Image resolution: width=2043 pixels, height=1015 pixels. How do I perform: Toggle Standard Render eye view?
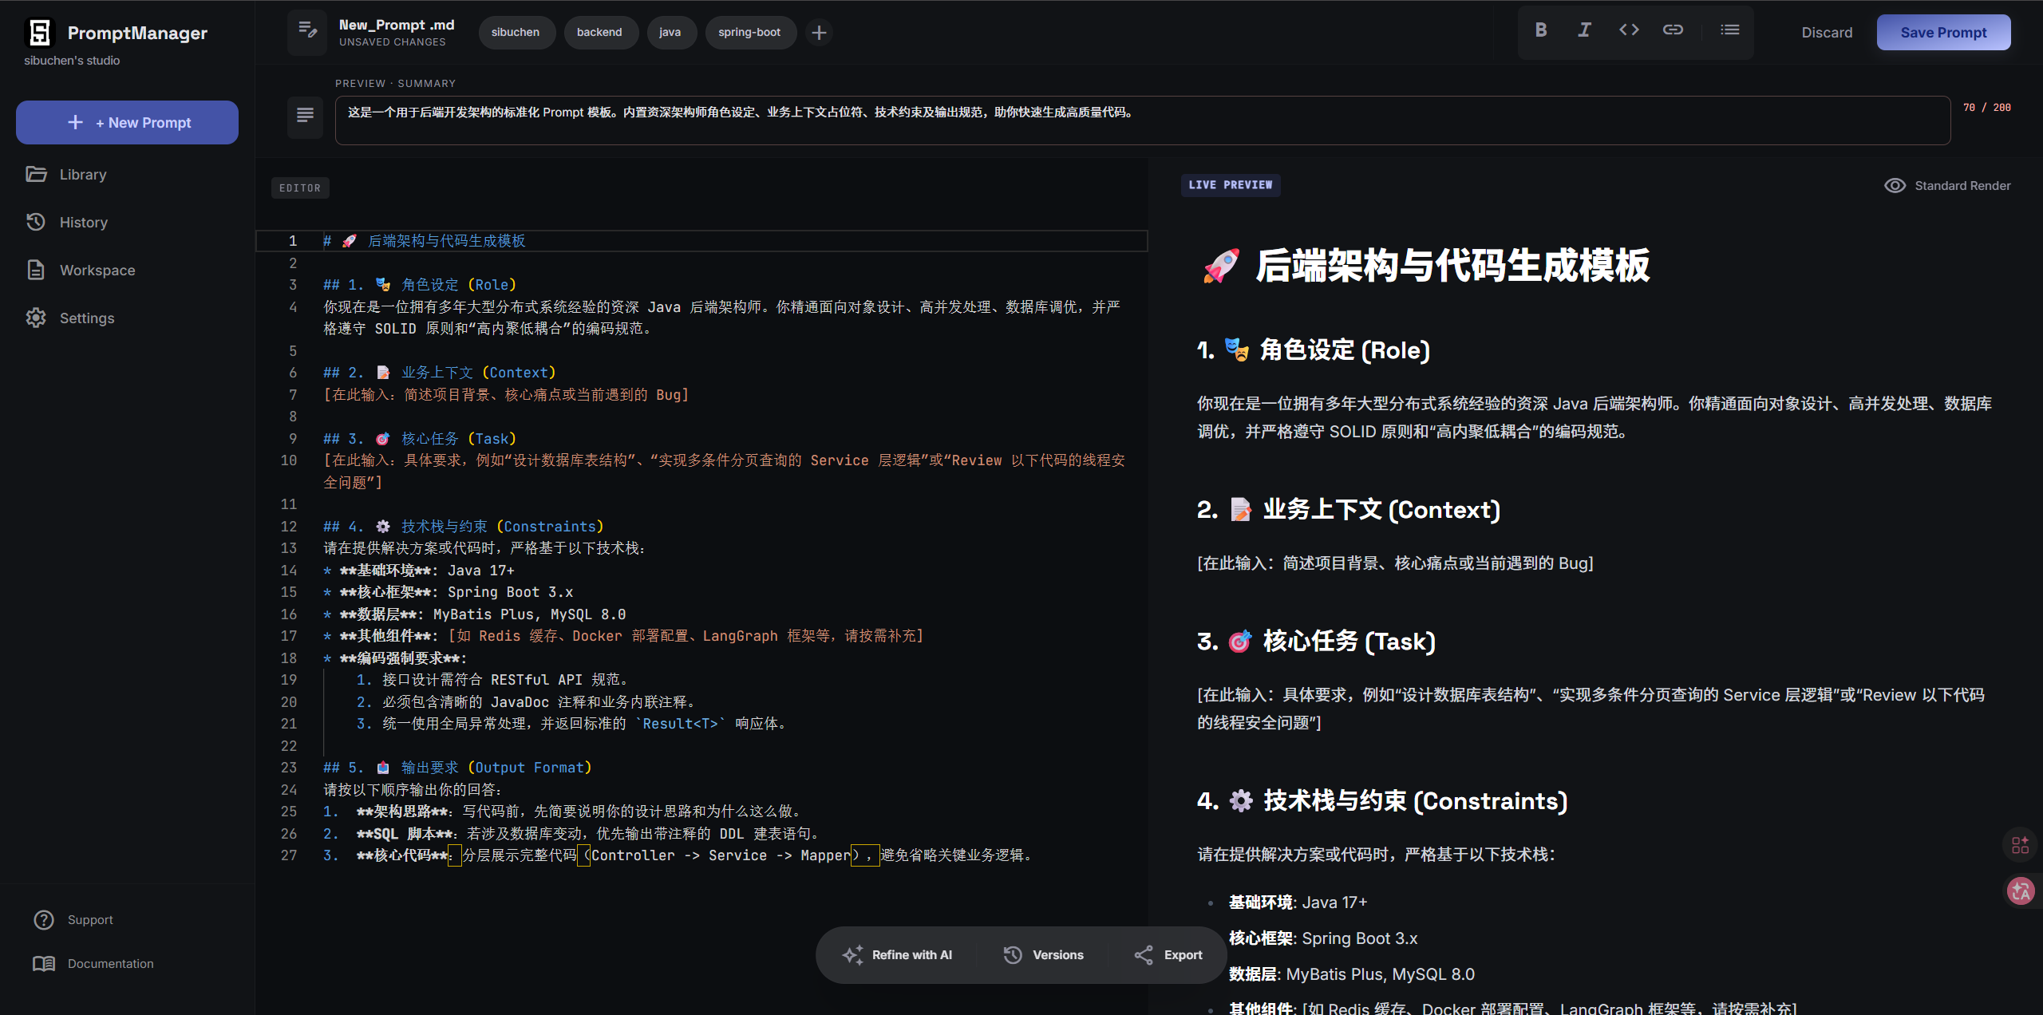(1947, 186)
